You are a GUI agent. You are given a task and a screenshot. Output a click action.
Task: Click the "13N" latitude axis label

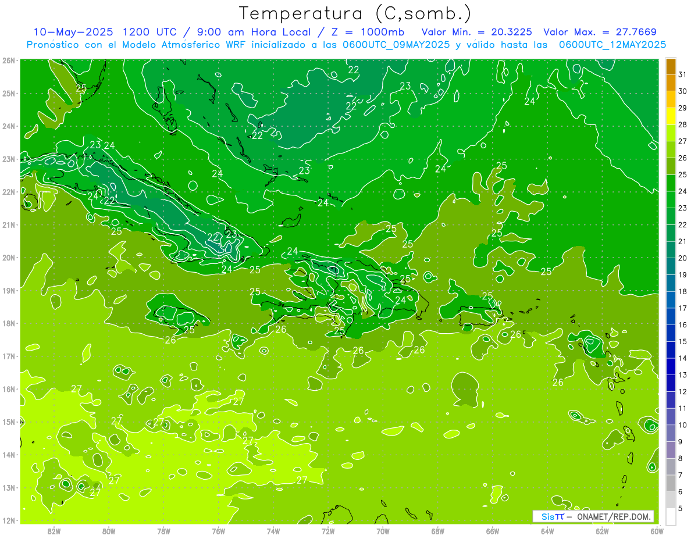(x=9, y=487)
